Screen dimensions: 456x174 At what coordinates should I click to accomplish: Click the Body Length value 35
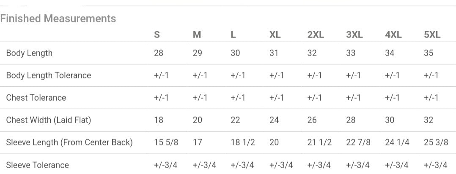tap(429, 53)
